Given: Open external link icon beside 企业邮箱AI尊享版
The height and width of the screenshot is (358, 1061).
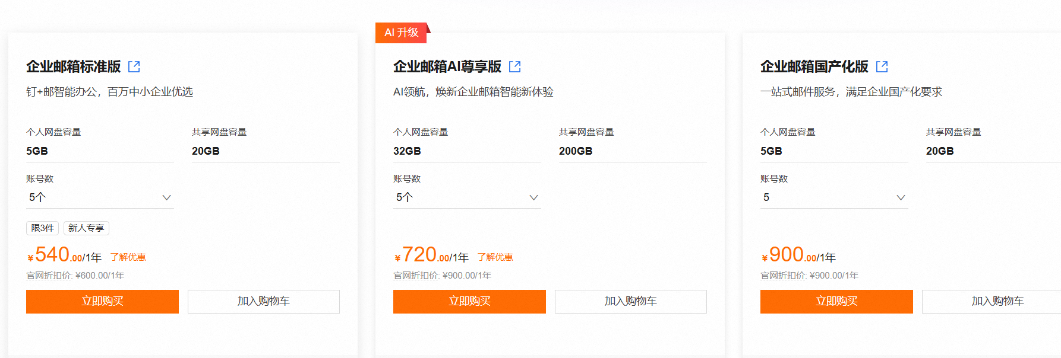Looking at the screenshot, I should click(515, 67).
